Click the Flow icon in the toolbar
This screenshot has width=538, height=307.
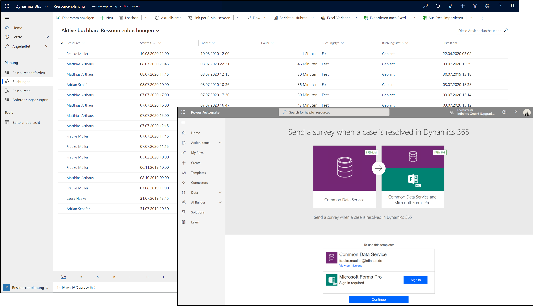248,18
